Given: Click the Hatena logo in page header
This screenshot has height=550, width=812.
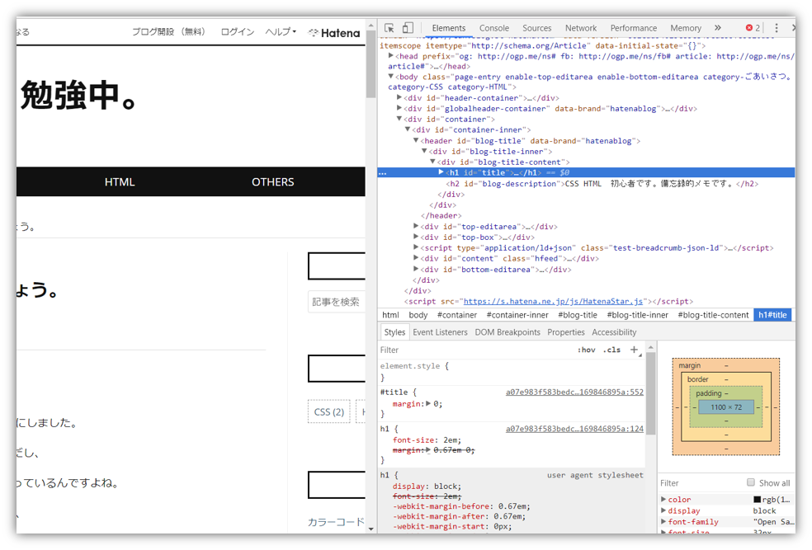Looking at the screenshot, I should click(334, 33).
